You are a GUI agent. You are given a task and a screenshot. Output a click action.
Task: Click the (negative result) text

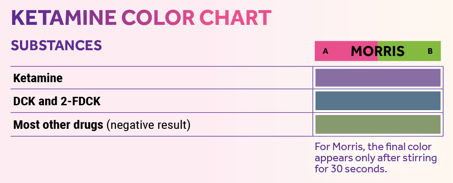(x=148, y=125)
